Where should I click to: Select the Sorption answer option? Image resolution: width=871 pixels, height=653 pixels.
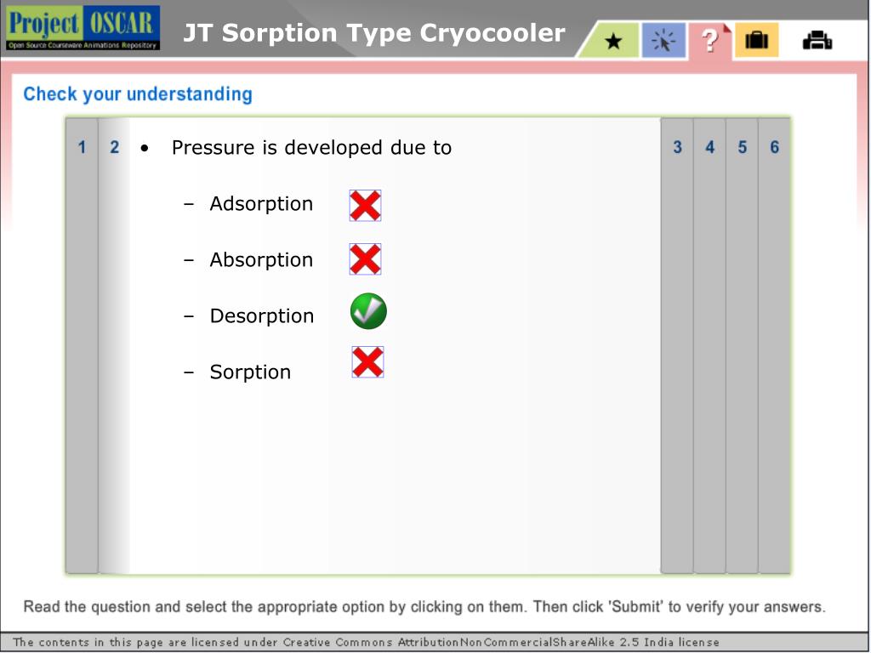click(x=250, y=372)
